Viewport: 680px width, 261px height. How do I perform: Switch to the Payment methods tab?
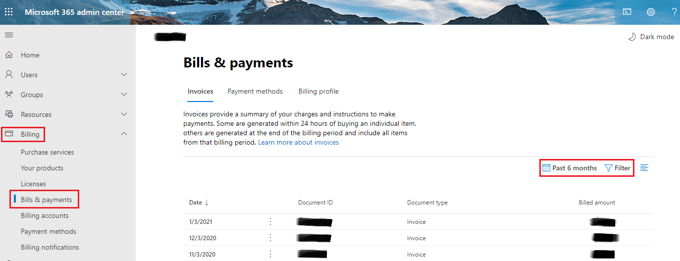tap(255, 91)
